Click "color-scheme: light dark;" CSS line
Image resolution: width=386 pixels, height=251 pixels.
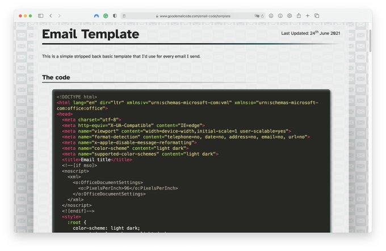click(x=106, y=228)
